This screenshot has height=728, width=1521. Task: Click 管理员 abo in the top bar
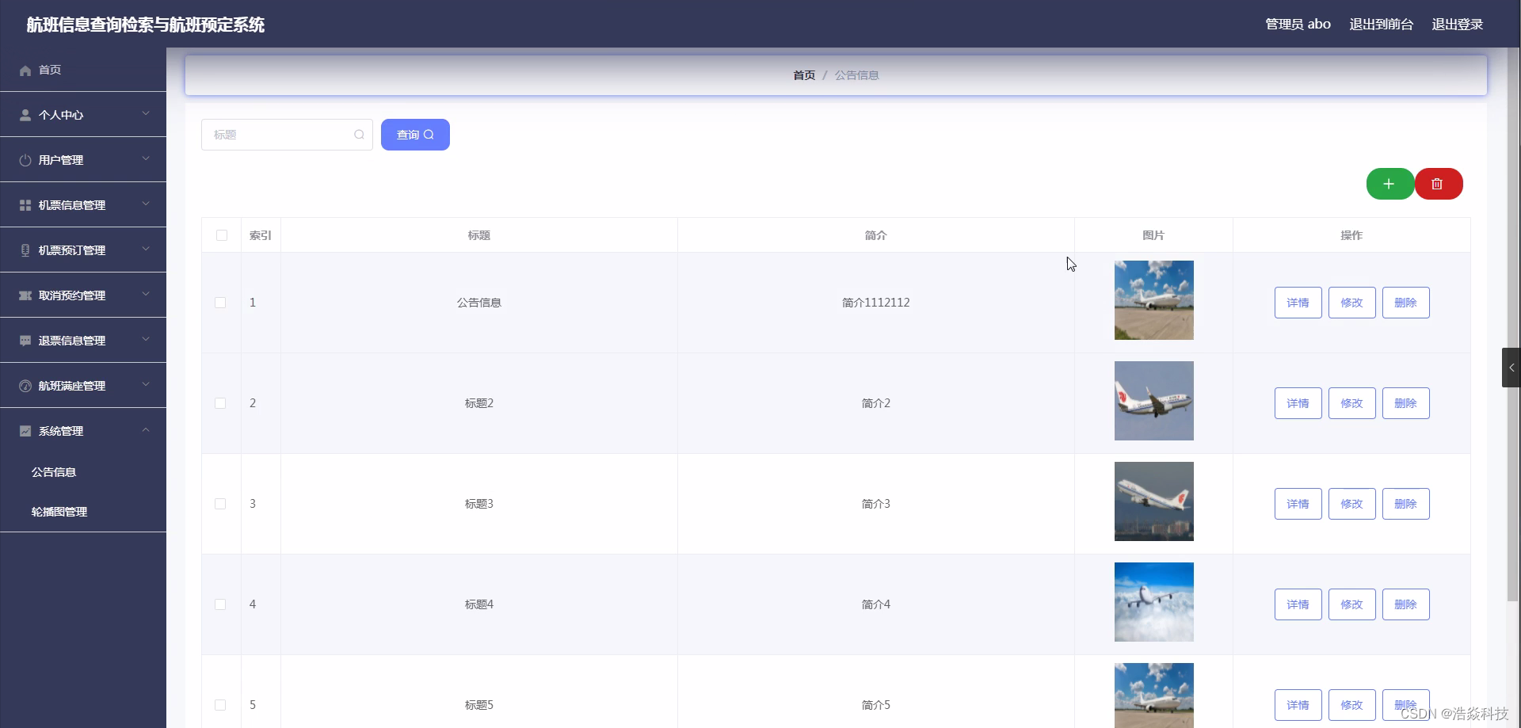pyautogui.click(x=1298, y=25)
